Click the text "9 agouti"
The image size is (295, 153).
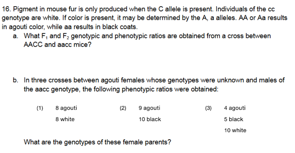pos(149,108)
